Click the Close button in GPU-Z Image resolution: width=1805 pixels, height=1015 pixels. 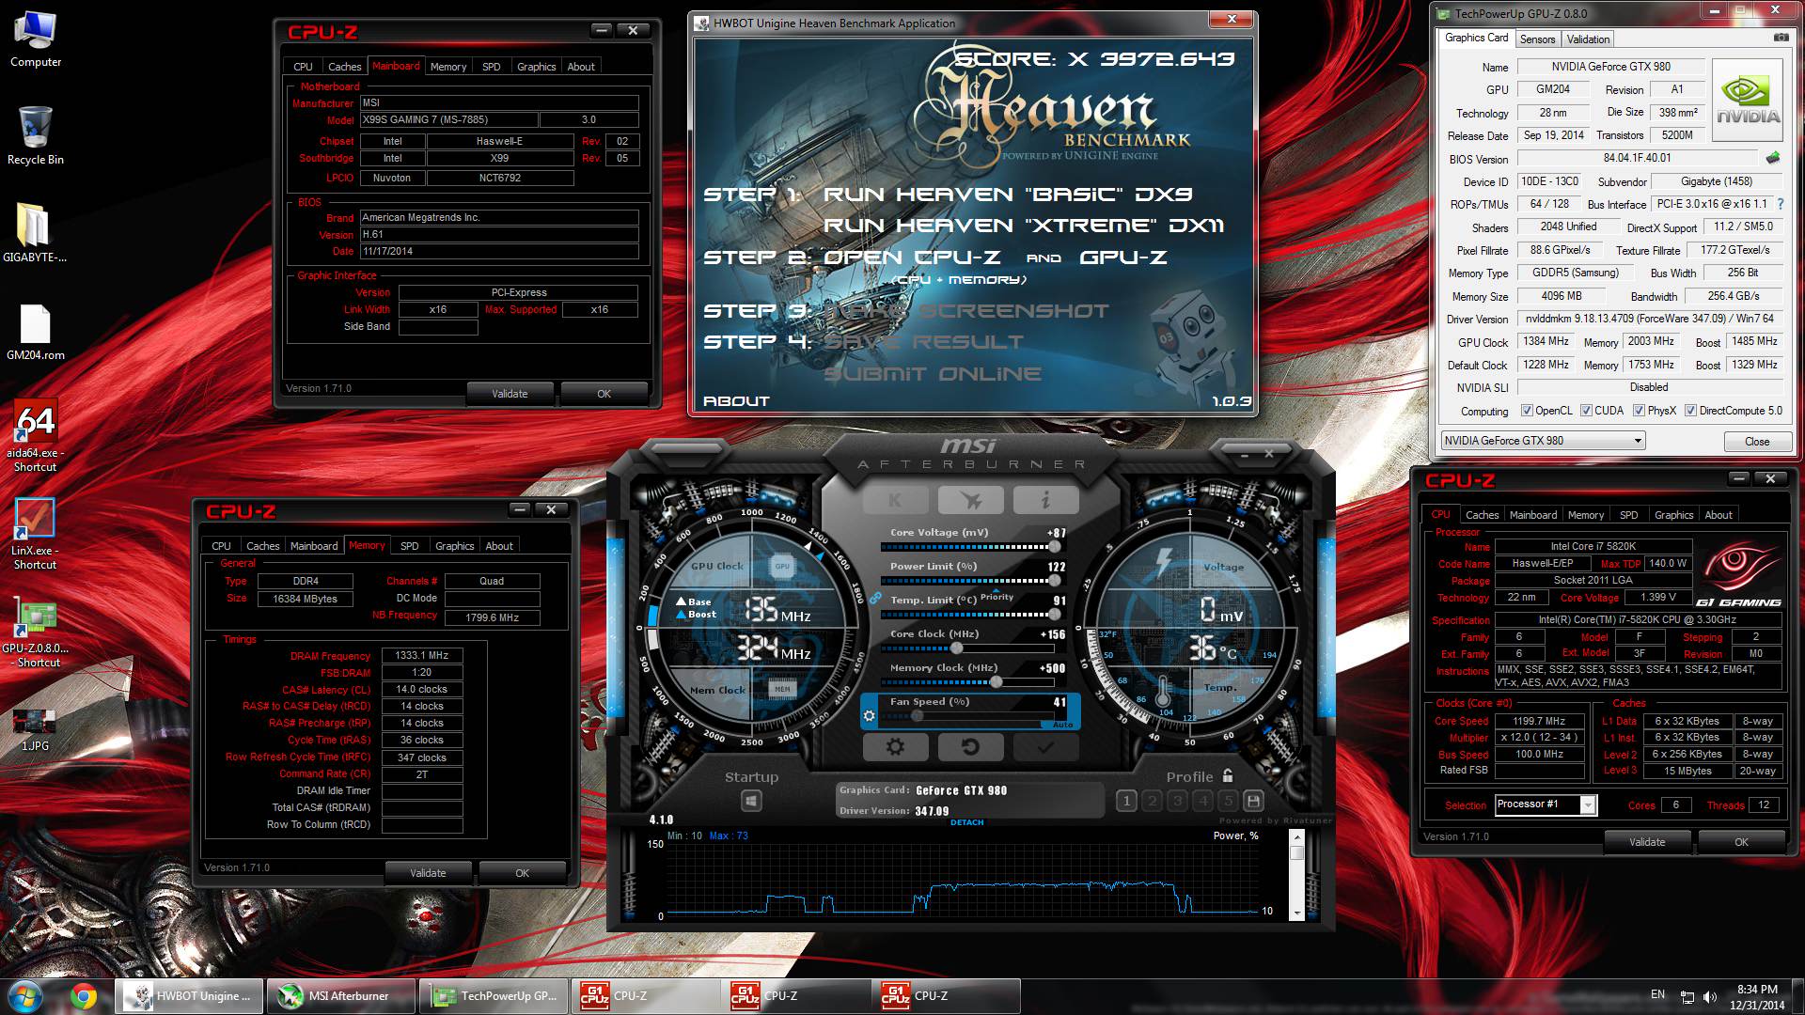pos(1756,442)
